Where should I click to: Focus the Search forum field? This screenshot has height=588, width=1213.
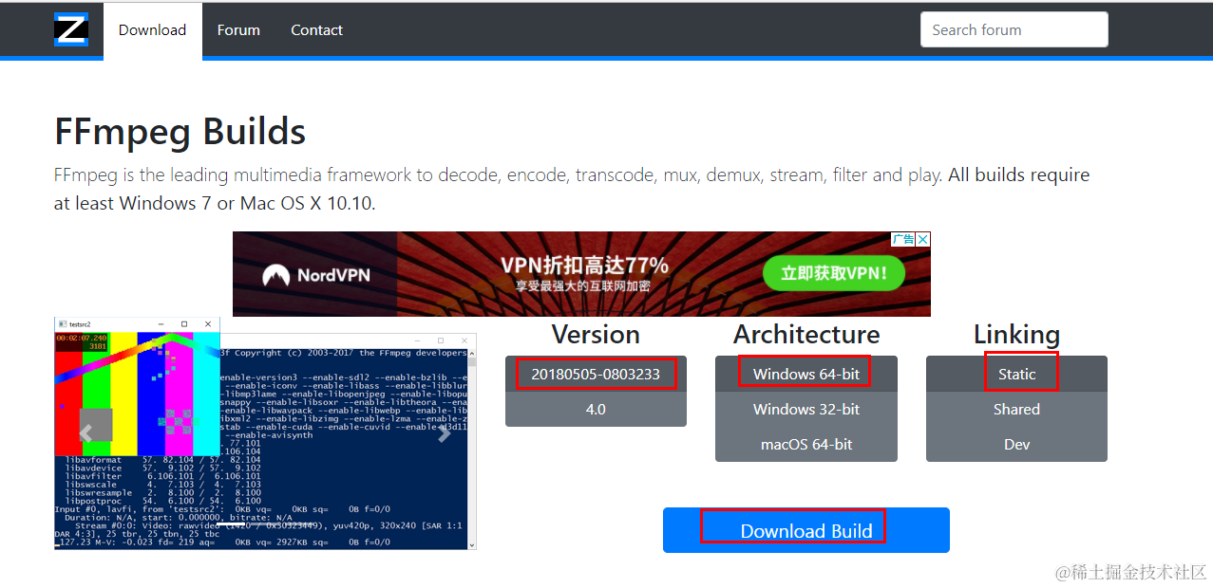[1014, 29]
